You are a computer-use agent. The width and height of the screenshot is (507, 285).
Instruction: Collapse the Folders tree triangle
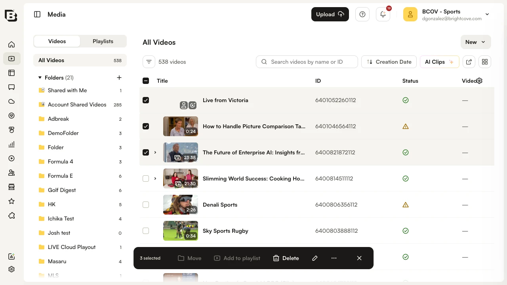point(40,78)
